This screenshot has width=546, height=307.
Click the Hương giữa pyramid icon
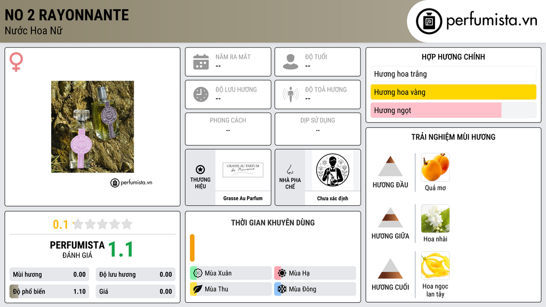[x=390, y=217]
